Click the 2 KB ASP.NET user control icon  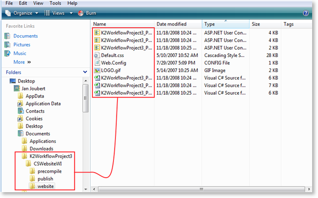click(97, 48)
